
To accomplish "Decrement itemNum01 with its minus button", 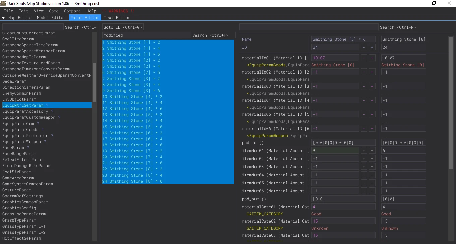I will 364,151.
